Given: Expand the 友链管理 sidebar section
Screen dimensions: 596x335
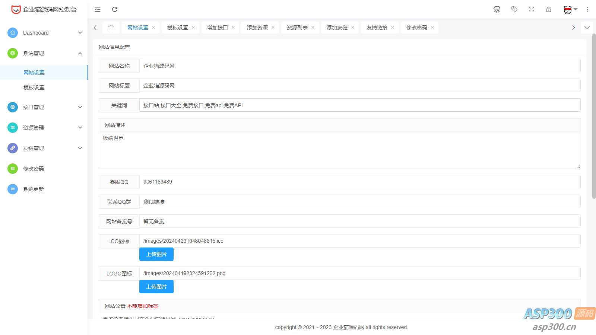Looking at the screenshot, I should [33, 148].
